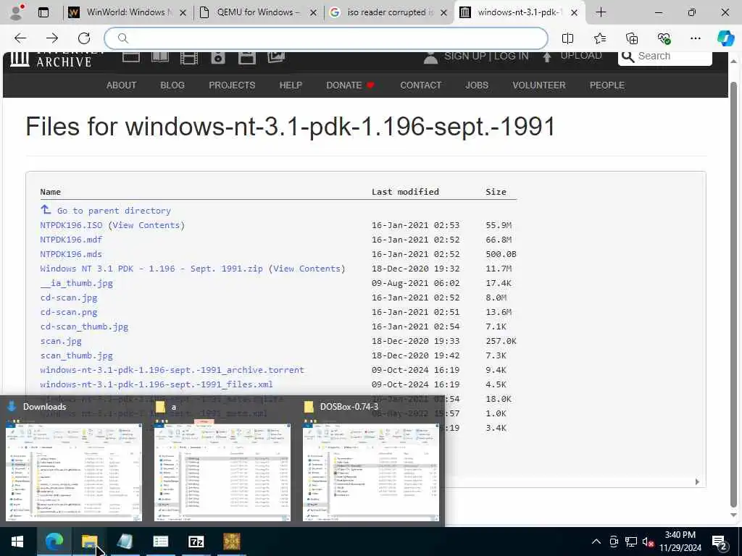Screen dimensions: 742x556
Task: Click the LOG IN link
Action: 511,56
